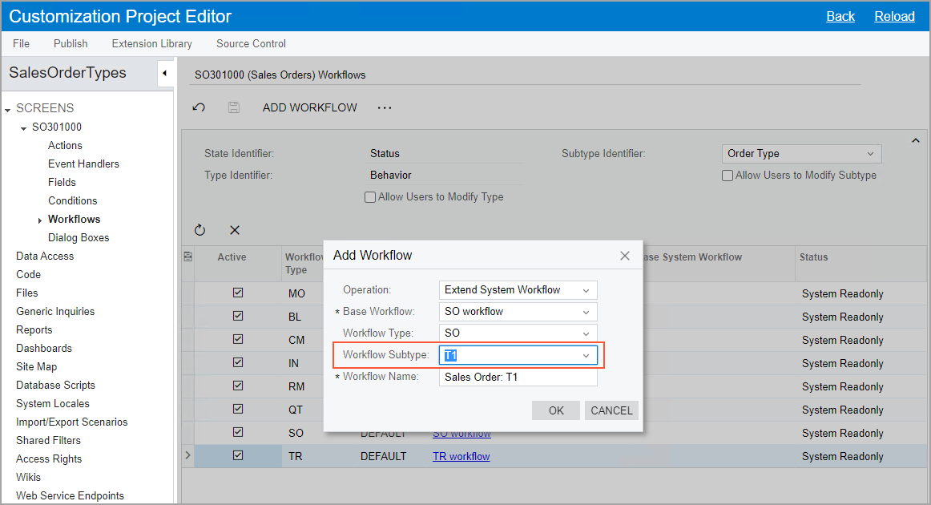
Task: Enable Allow Users to Modify Type
Action: pyautogui.click(x=370, y=197)
